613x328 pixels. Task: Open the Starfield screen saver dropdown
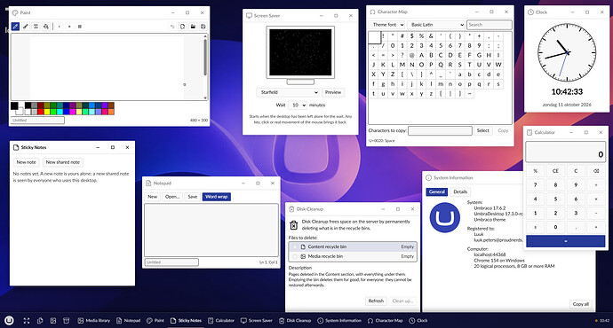coord(288,92)
